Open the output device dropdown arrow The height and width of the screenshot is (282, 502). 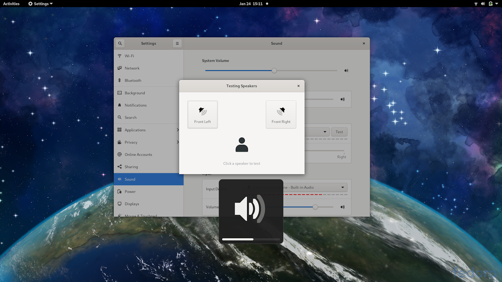click(325, 132)
